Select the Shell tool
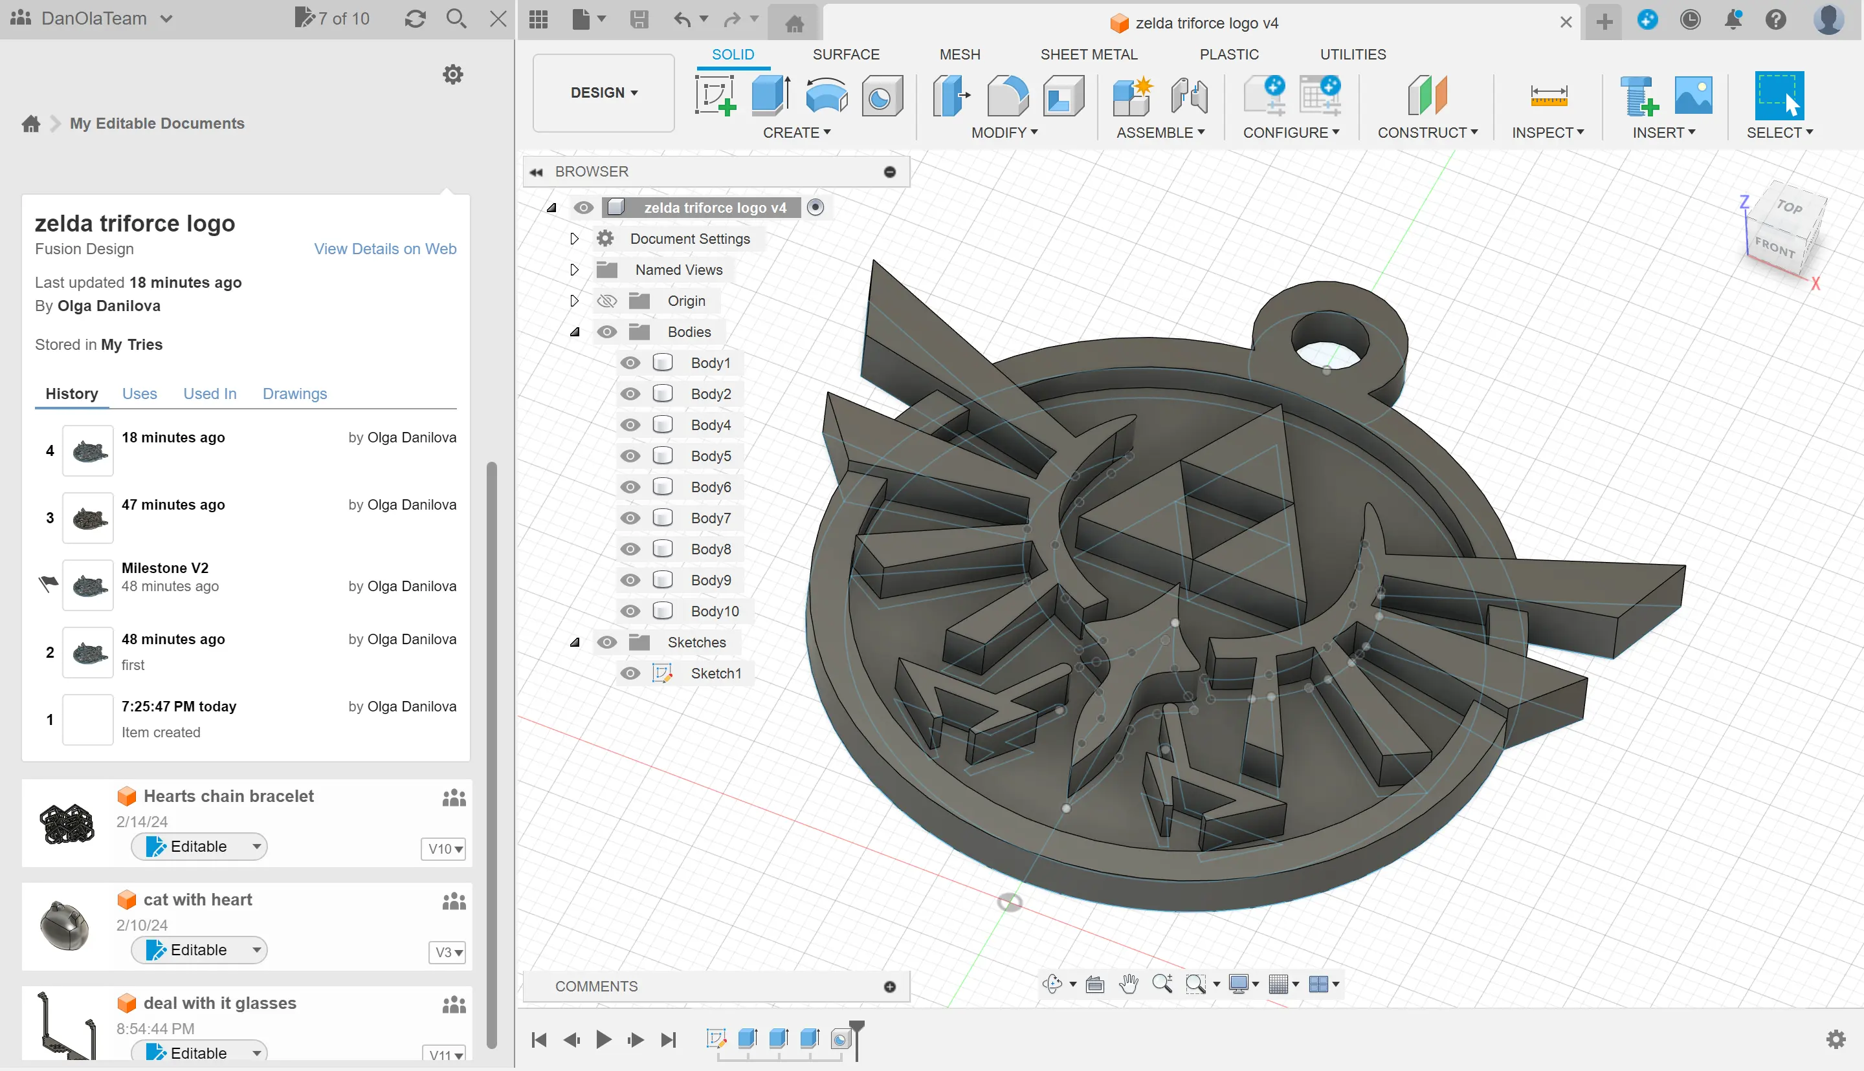1864x1071 pixels. (1063, 96)
